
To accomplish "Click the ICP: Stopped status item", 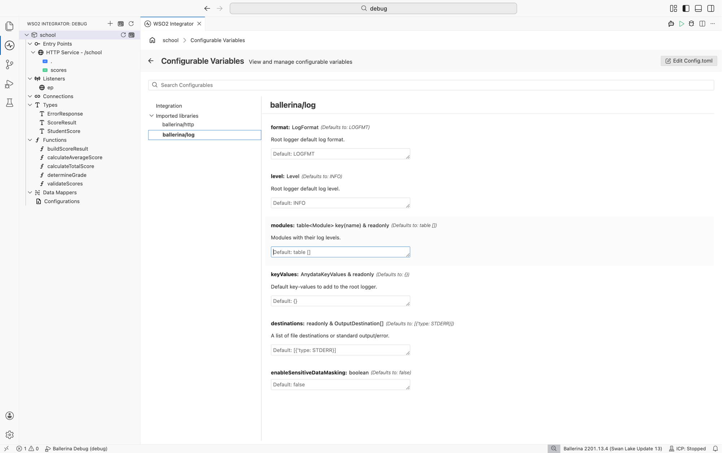I will tap(687, 449).
